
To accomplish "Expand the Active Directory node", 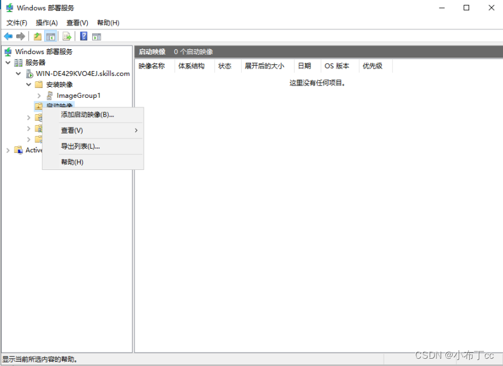I will click(8, 150).
